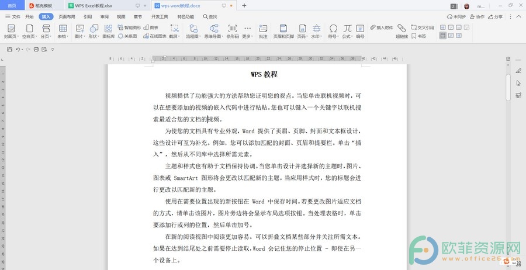Click the save icon in quick access bar
526x270 pixels.
click(x=10, y=49)
